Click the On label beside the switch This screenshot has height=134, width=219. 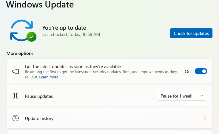[x=188, y=72]
